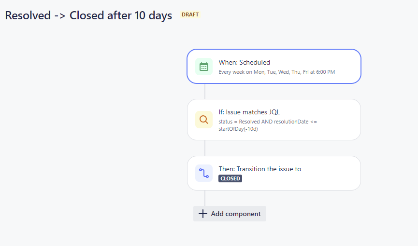
Task: Open the If: Issue matches JQL card
Action: pyautogui.click(x=274, y=120)
